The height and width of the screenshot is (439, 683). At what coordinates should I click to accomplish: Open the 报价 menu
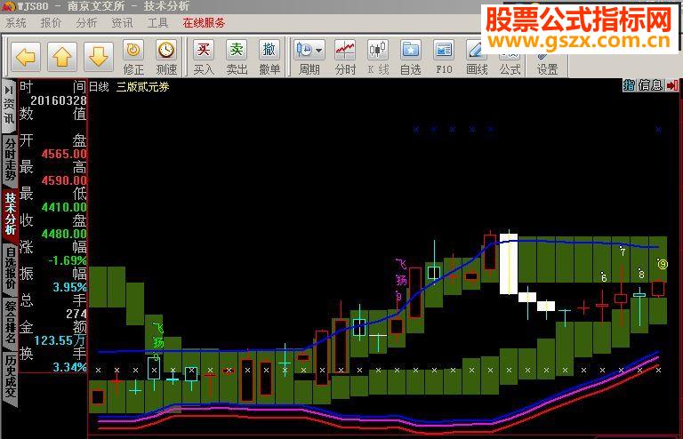[x=51, y=22]
